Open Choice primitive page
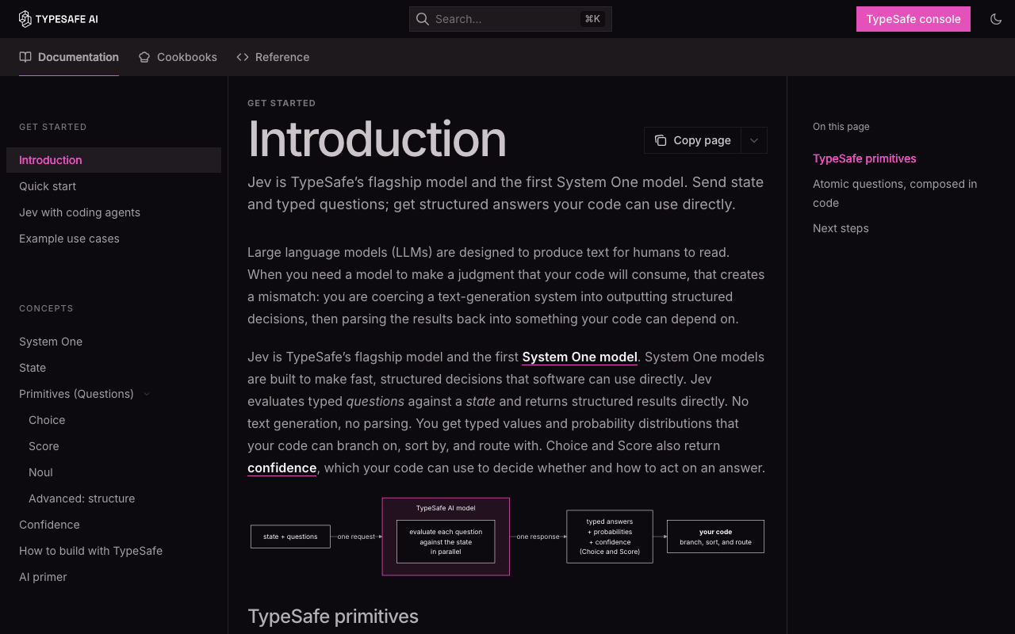 click(47, 420)
